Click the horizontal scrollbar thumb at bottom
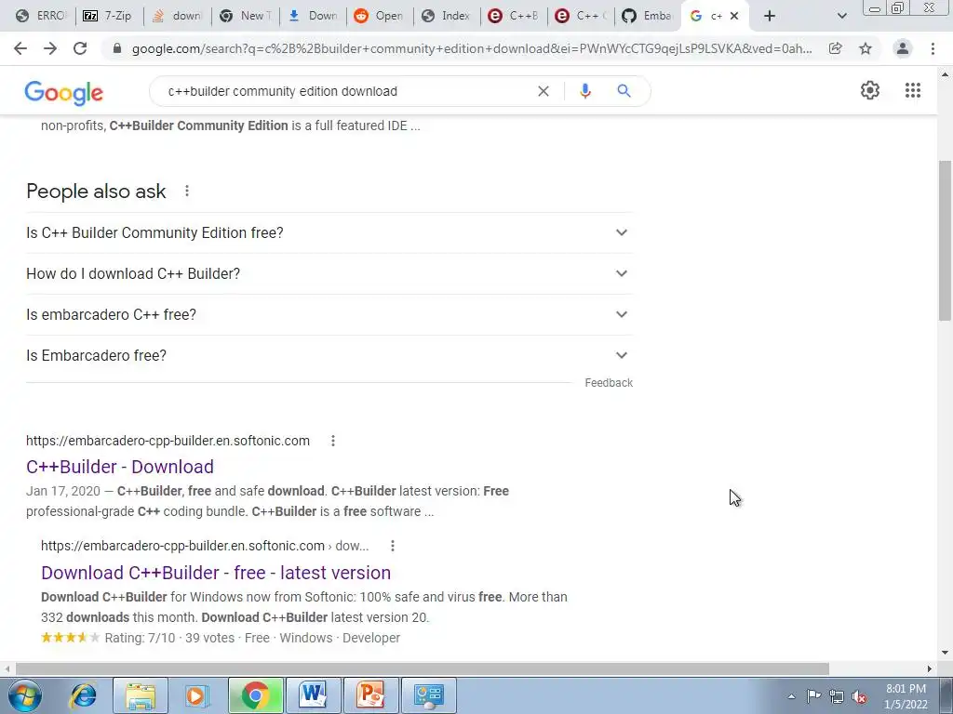 tap(423, 668)
